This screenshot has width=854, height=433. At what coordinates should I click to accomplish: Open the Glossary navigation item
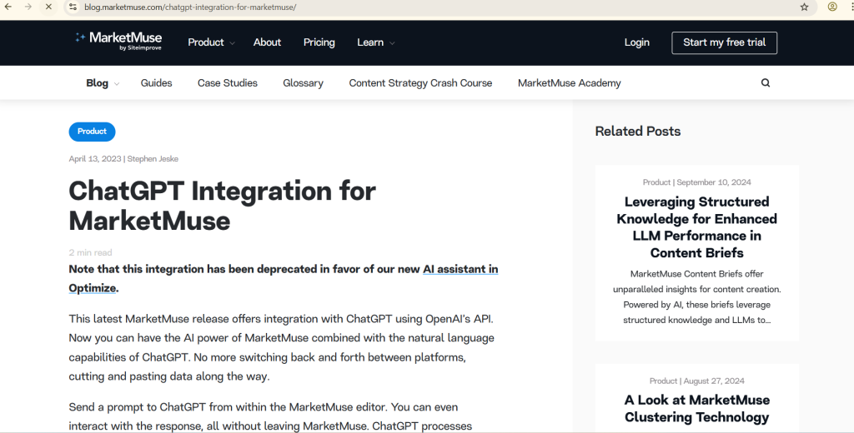[x=303, y=83]
